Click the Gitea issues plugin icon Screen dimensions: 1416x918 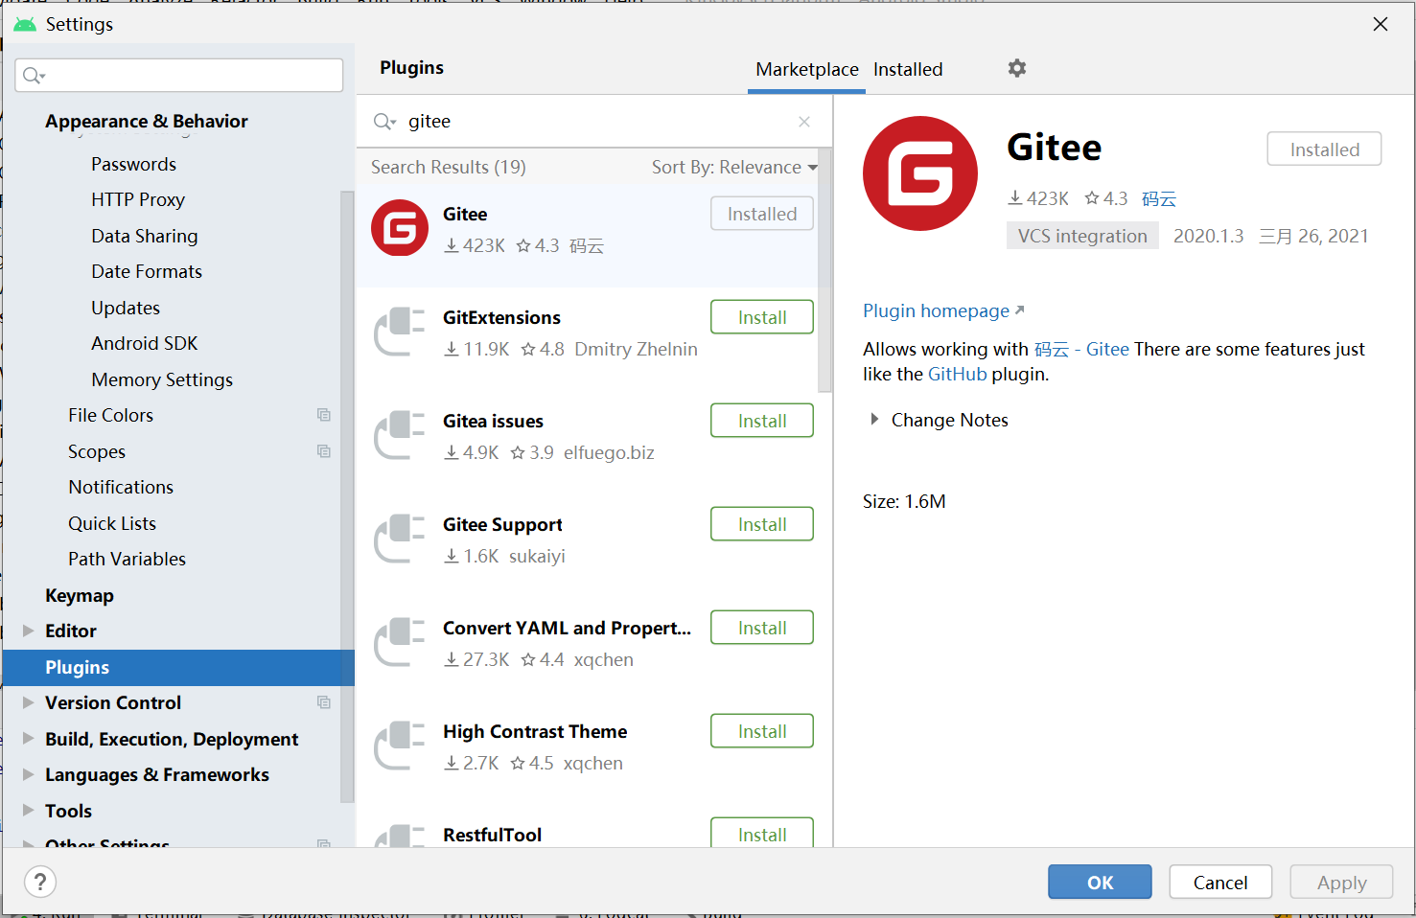(399, 435)
